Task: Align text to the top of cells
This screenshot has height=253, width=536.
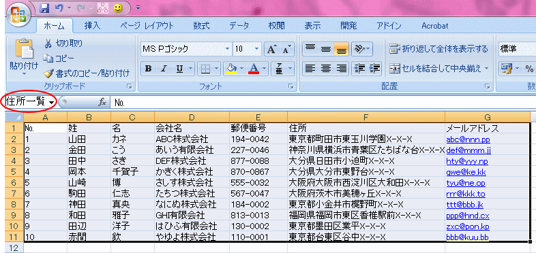Action: (x=310, y=49)
